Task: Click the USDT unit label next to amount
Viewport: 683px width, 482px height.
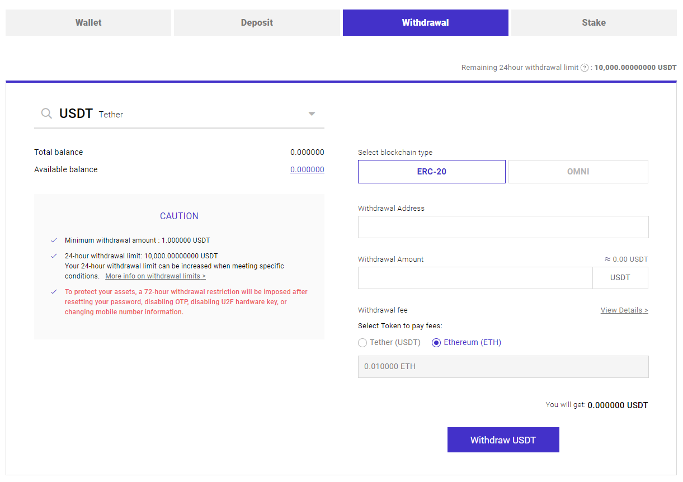Action: [x=620, y=278]
